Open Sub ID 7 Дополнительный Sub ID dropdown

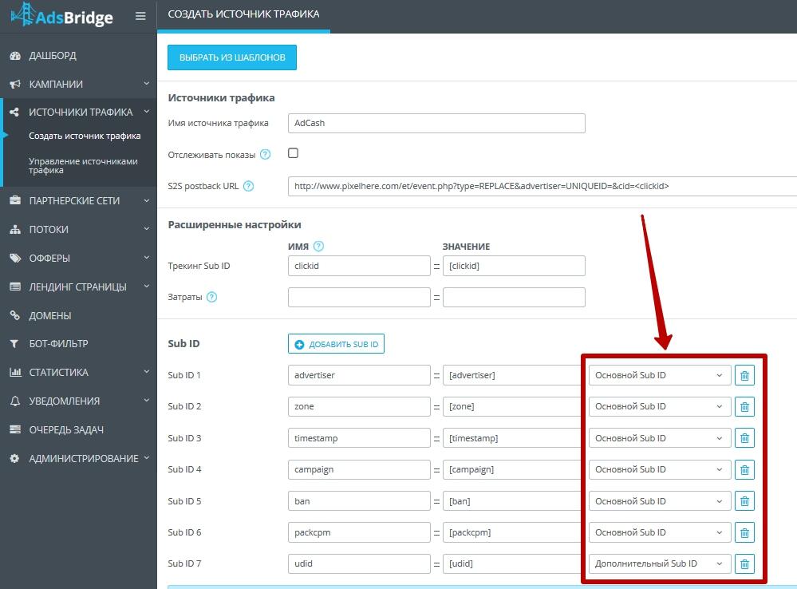(660, 563)
